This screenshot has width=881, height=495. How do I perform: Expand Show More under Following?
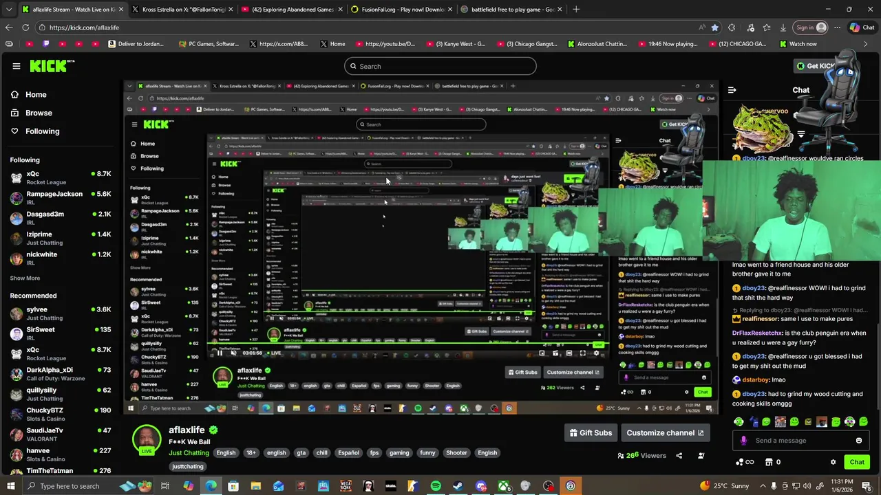pyautogui.click(x=25, y=278)
